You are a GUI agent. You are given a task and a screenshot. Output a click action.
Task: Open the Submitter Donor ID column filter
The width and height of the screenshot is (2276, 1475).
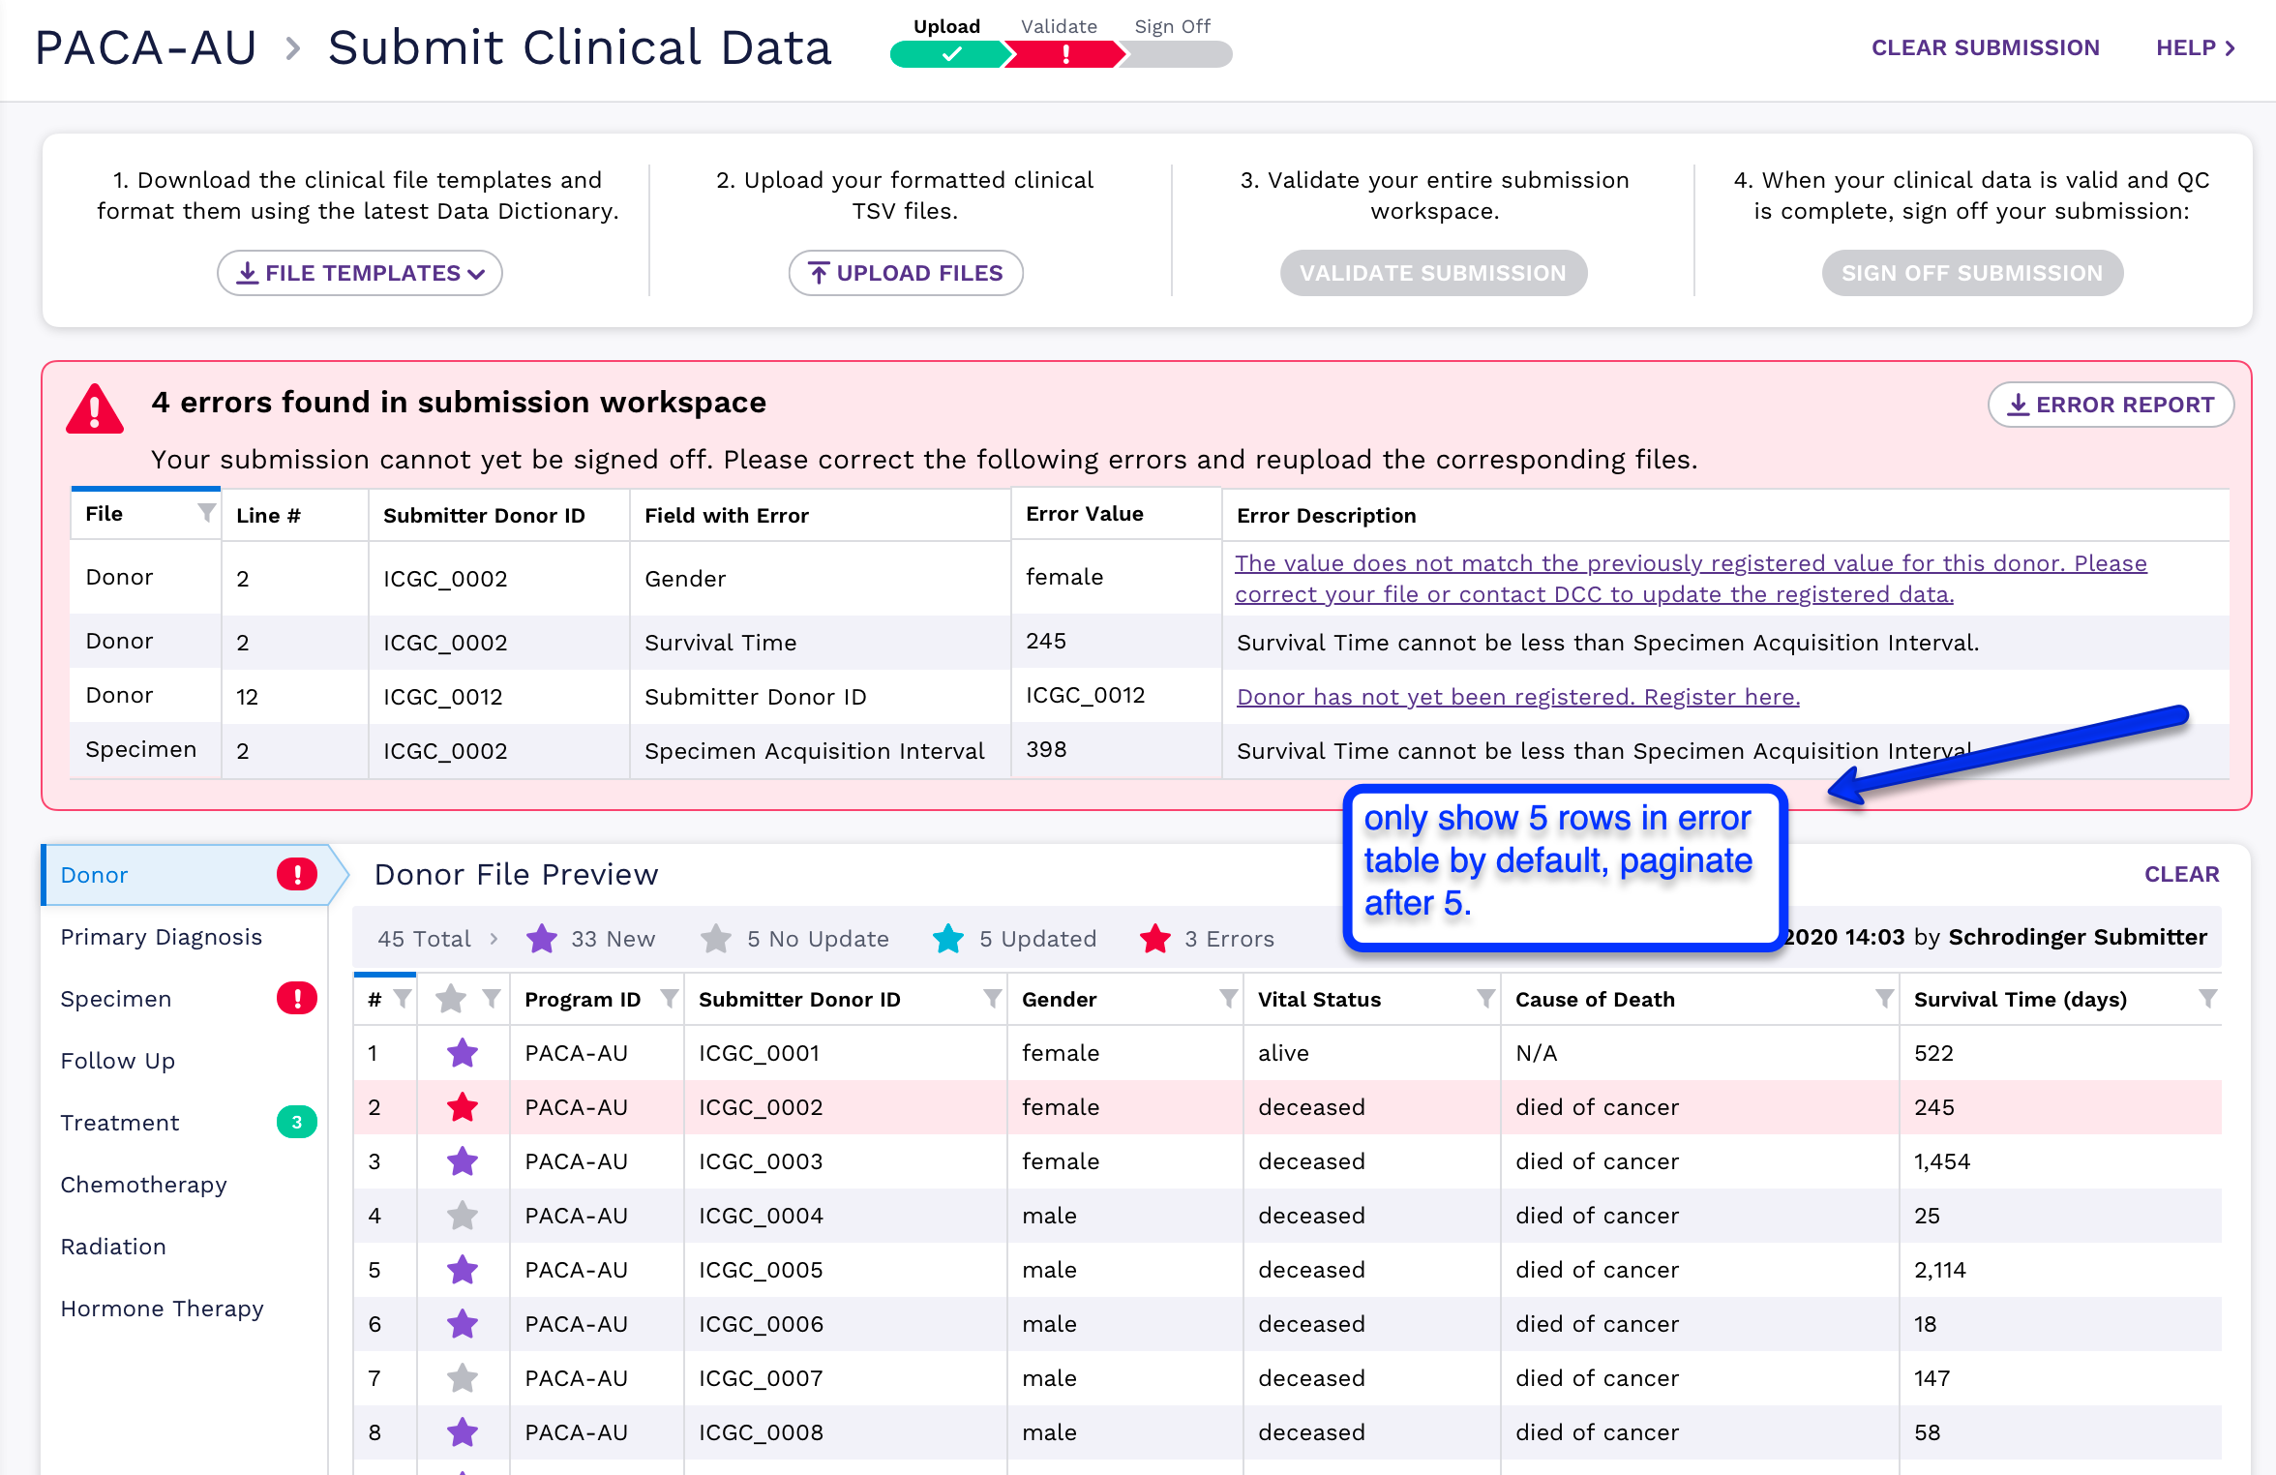click(992, 998)
